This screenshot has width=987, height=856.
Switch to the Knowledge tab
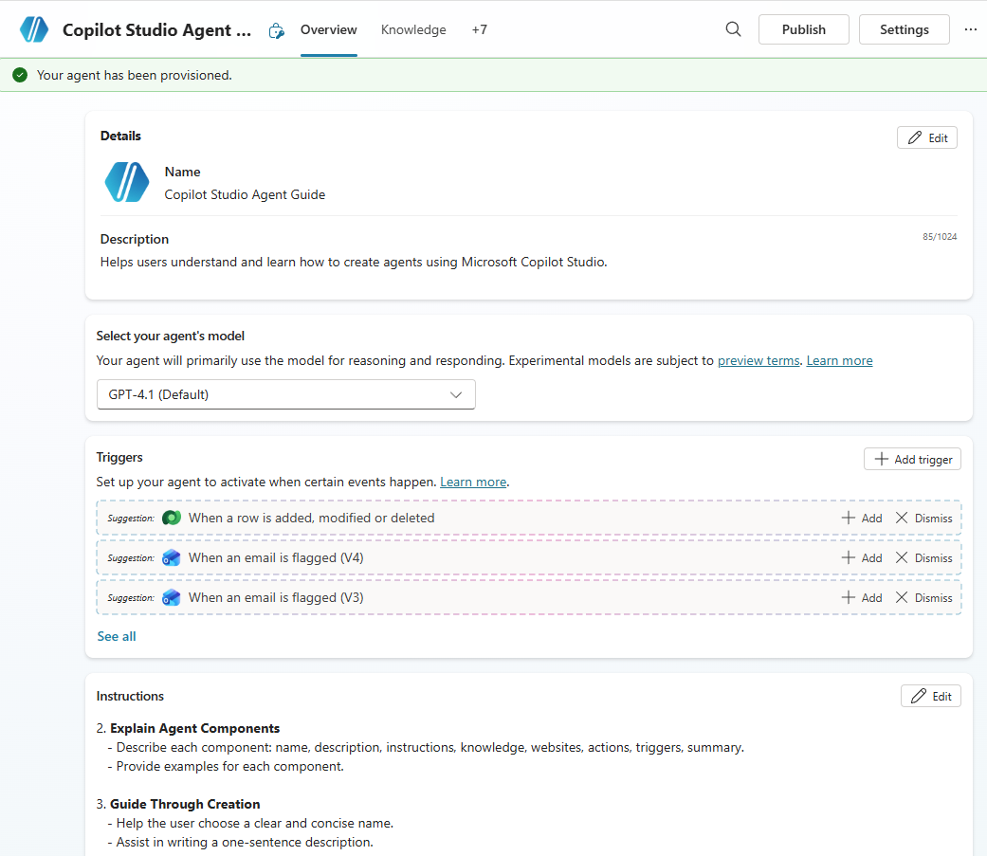coord(413,29)
